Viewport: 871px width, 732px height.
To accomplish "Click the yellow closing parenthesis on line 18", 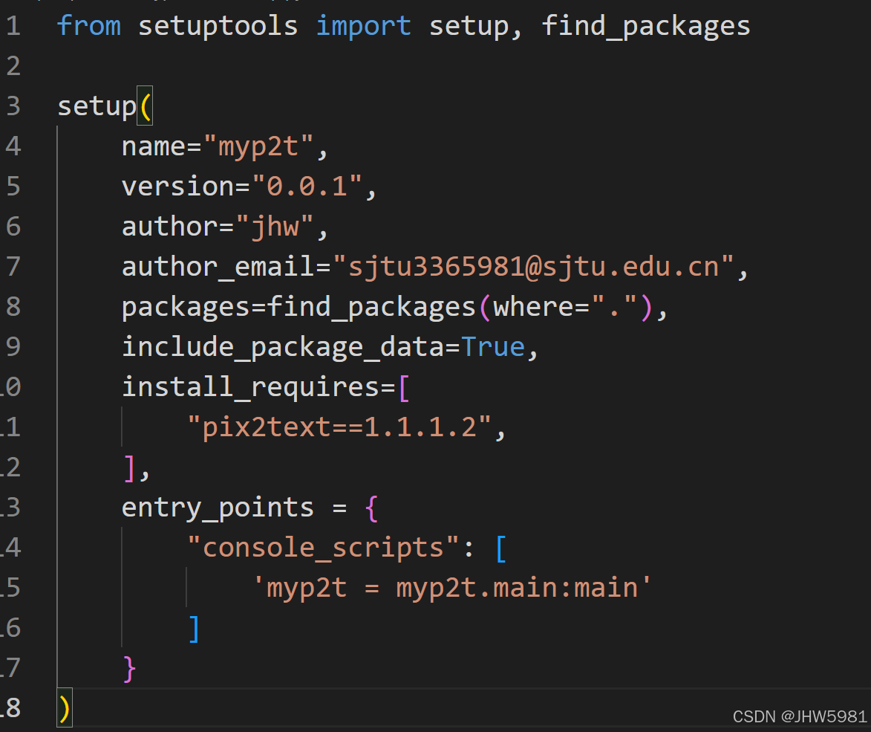I will (63, 708).
